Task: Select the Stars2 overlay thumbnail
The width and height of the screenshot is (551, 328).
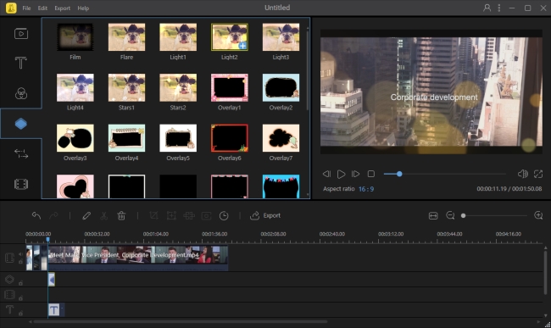Action: click(178, 88)
